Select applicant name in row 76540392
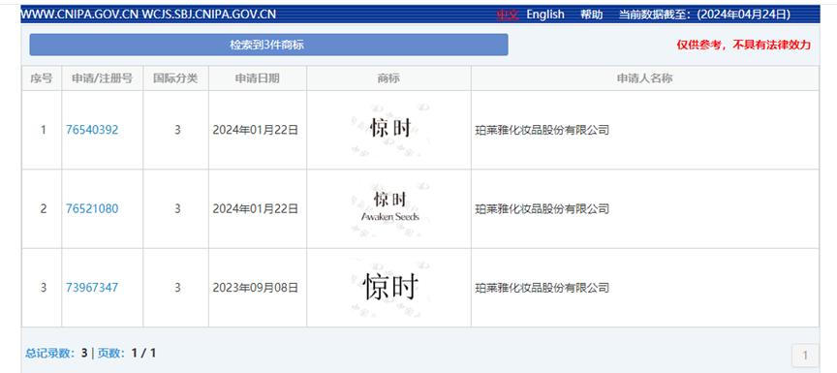Image resolution: width=837 pixels, height=373 pixels. coord(542,130)
